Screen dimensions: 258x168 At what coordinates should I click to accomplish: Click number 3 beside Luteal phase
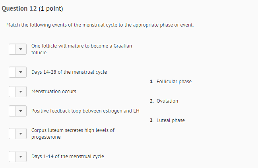click(151, 120)
